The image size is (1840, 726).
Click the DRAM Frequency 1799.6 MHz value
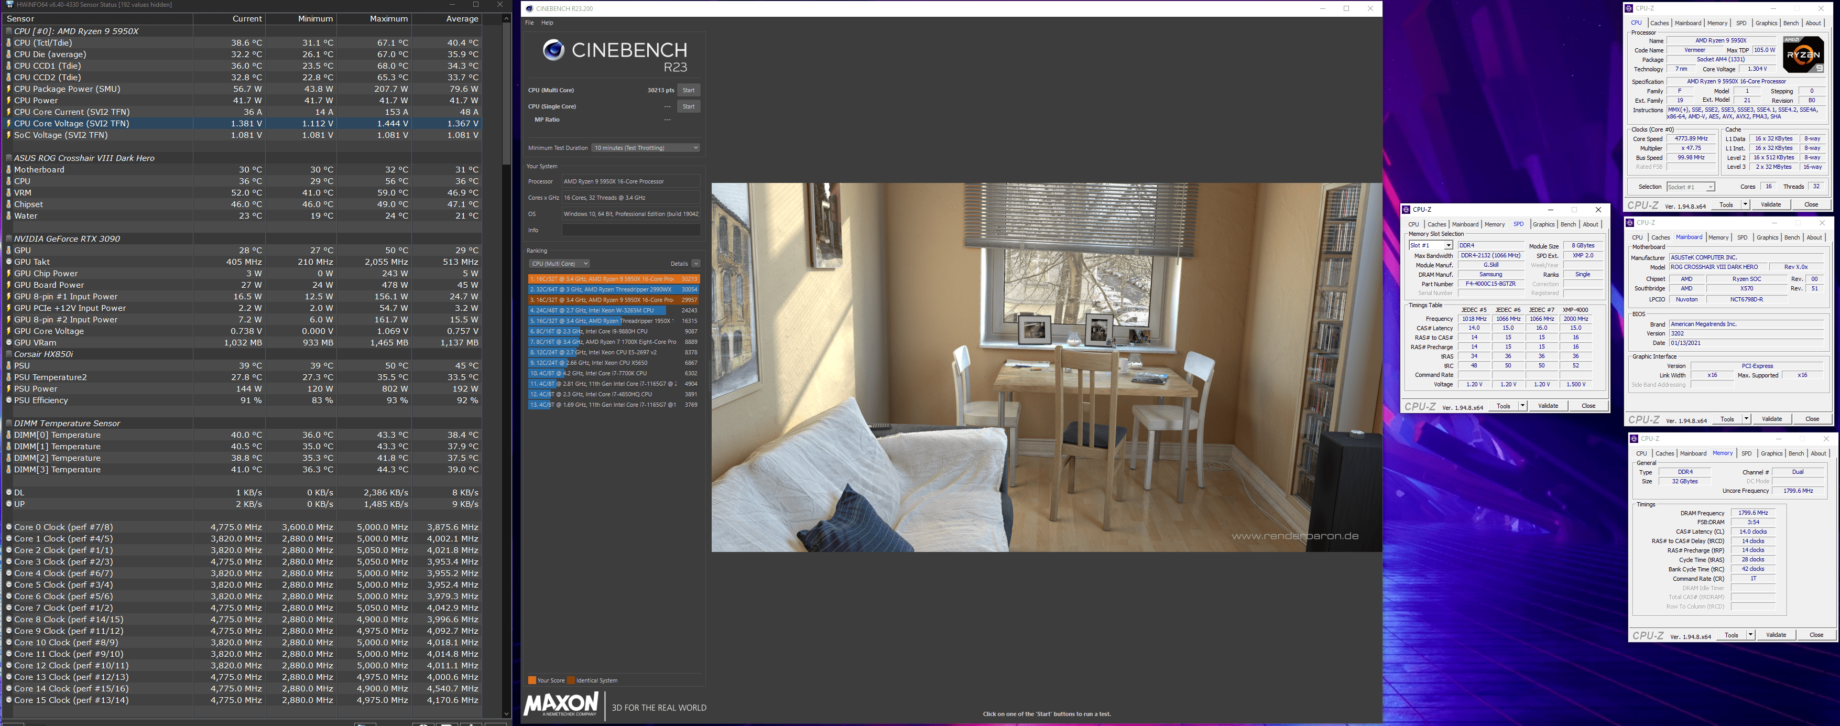[x=1753, y=513]
